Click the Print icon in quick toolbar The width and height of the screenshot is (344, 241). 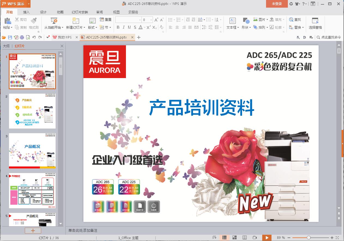click(x=22, y=37)
